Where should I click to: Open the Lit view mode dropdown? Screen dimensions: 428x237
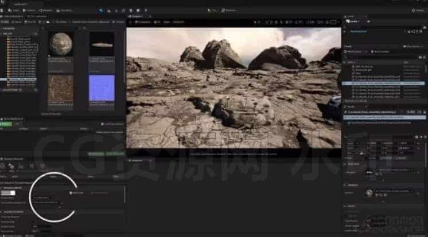pos(157,22)
